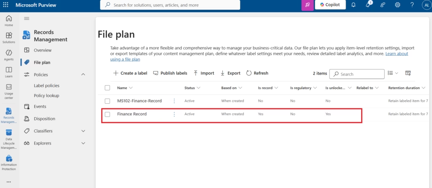The width and height of the screenshot is (432, 188).
Task: Click the Home icon in left rail
Action: (9, 21)
